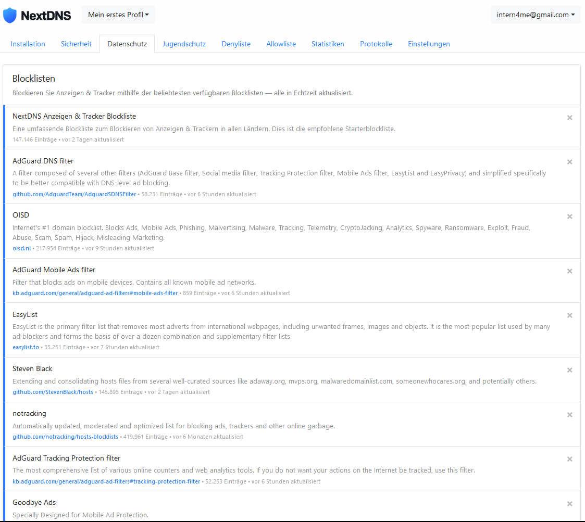Click the notracking title
The height and width of the screenshot is (522, 585).
(x=30, y=414)
